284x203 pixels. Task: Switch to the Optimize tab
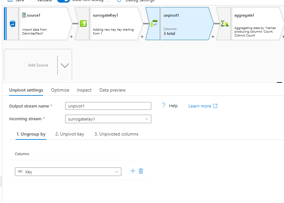(x=60, y=90)
